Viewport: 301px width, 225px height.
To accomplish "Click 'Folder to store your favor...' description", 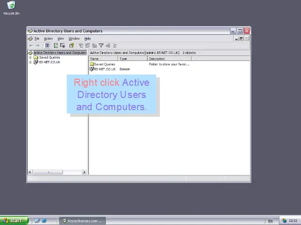I will point(169,64).
